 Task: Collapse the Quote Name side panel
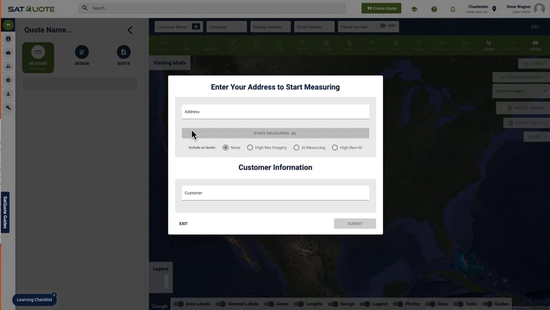130,30
